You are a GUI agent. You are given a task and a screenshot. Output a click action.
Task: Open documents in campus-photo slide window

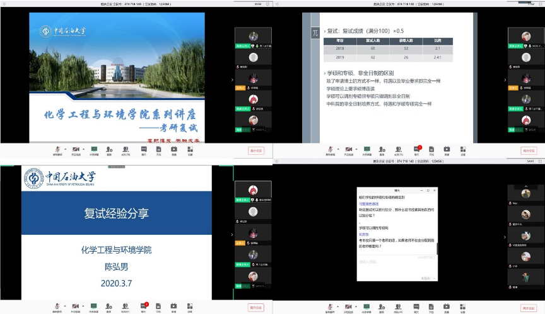[158, 150]
